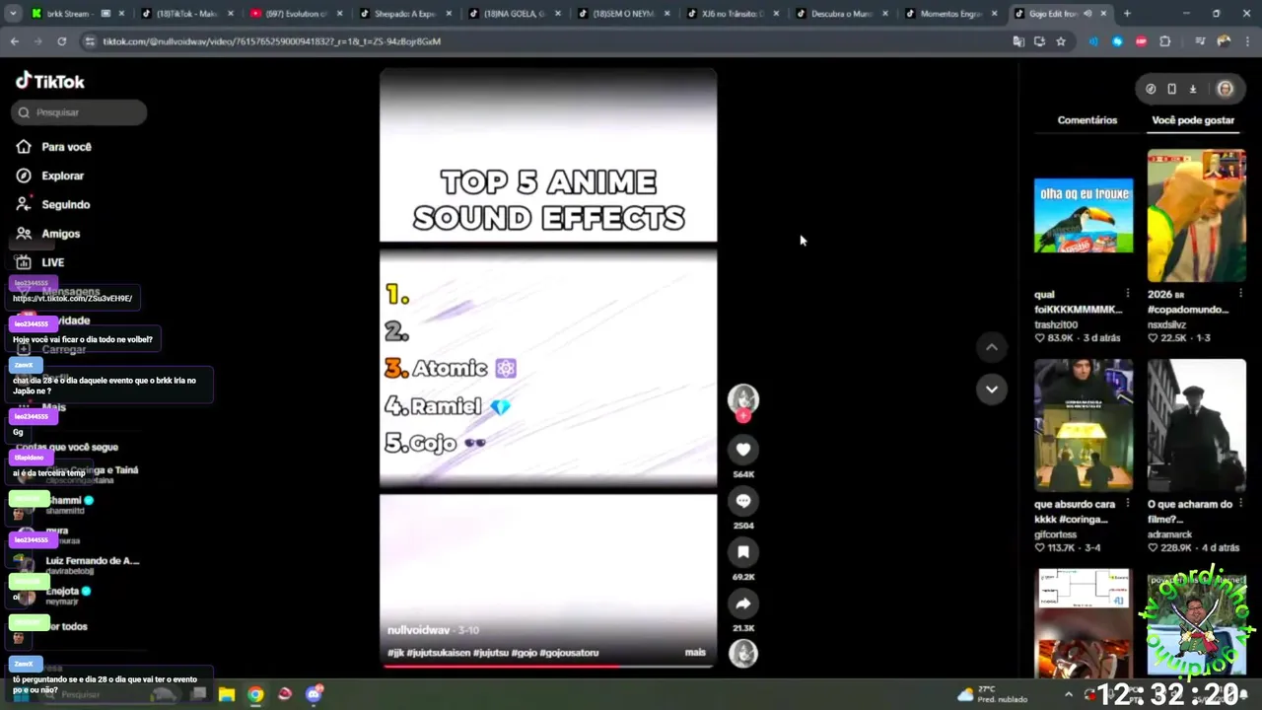Click the translate page icon in address bar
This screenshot has width=1262, height=710.
1018,41
